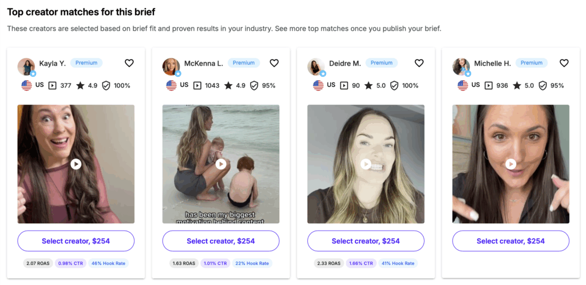Screen dimensions: 586x285
Task: Select creator Kayla Y. for $254
Action: (76, 241)
